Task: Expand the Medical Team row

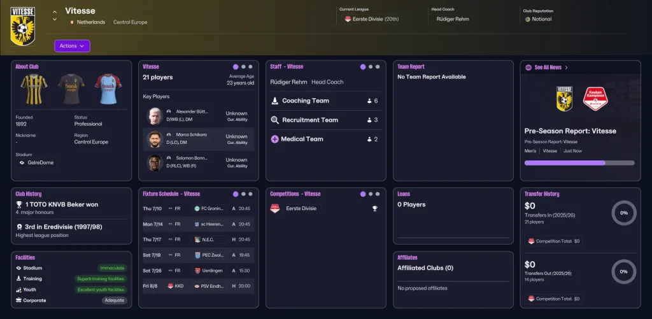Action: 326,139
